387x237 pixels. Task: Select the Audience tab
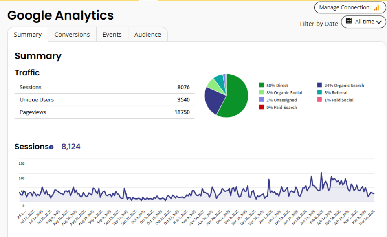(147, 35)
